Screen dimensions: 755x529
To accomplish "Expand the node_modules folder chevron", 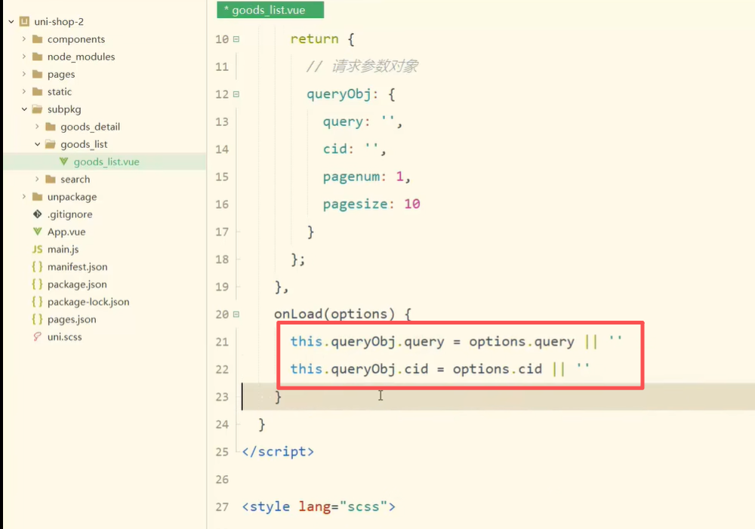I will point(23,57).
